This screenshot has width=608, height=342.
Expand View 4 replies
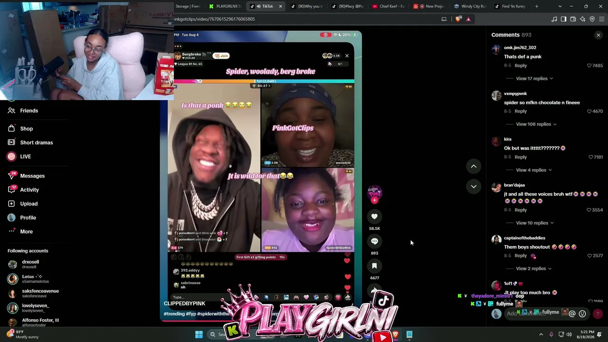tap(534, 170)
